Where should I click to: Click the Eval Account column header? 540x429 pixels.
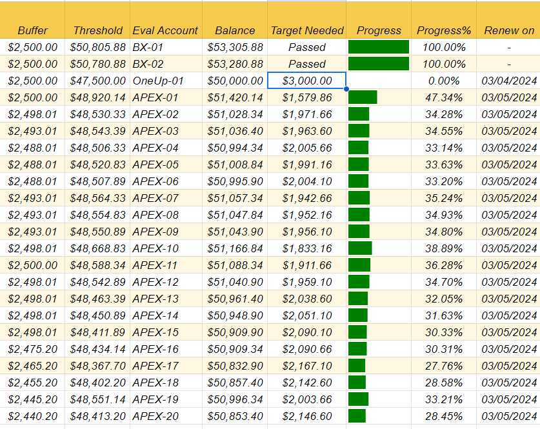[x=166, y=30]
